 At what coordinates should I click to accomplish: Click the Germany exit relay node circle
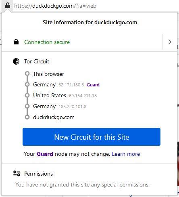(27, 106)
